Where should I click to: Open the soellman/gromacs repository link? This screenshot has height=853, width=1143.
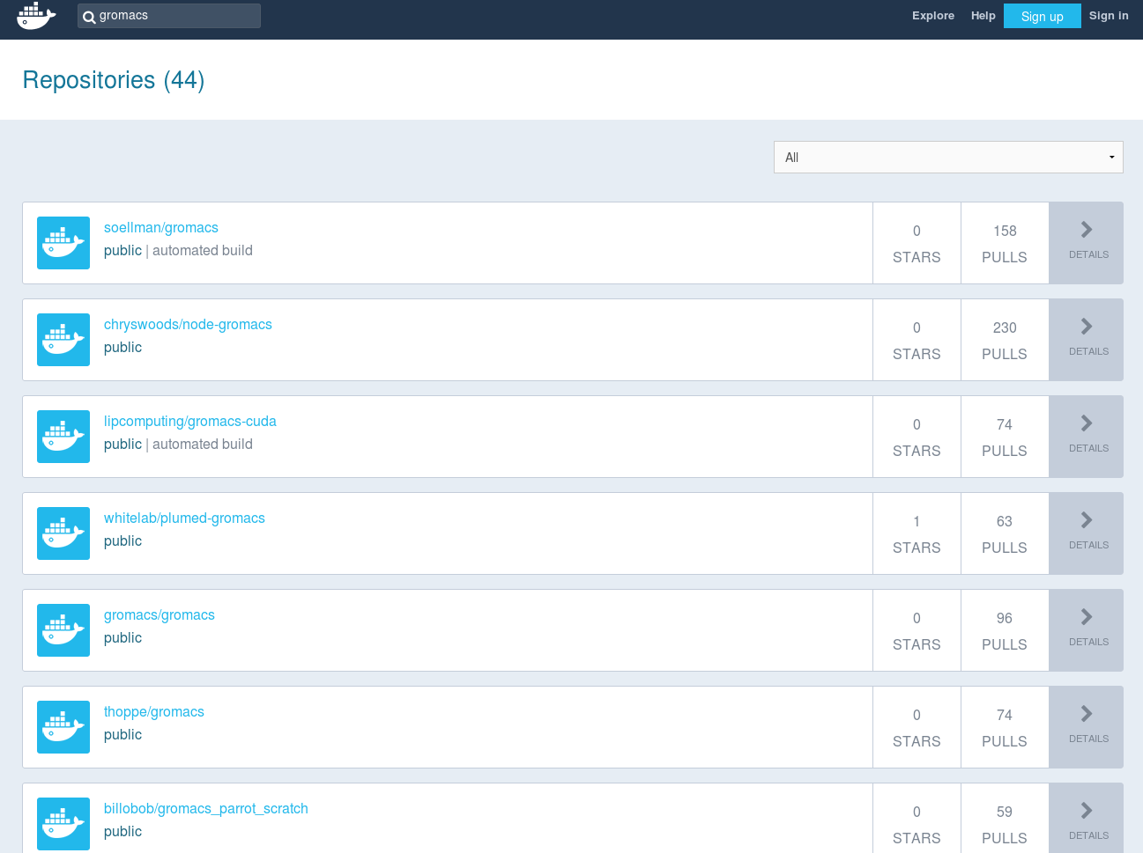161,228
